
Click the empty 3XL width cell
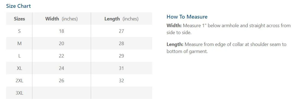tap(61, 93)
